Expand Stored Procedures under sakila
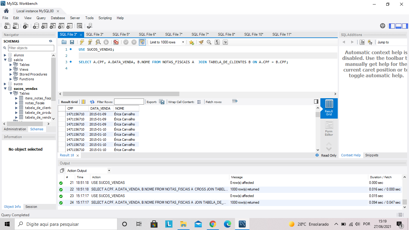The width and height of the screenshot is (409, 230). coord(11,74)
